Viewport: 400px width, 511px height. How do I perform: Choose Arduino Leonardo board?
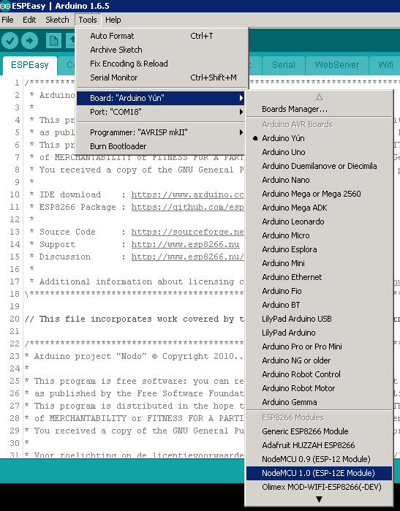pyautogui.click(x=319, y=222)
